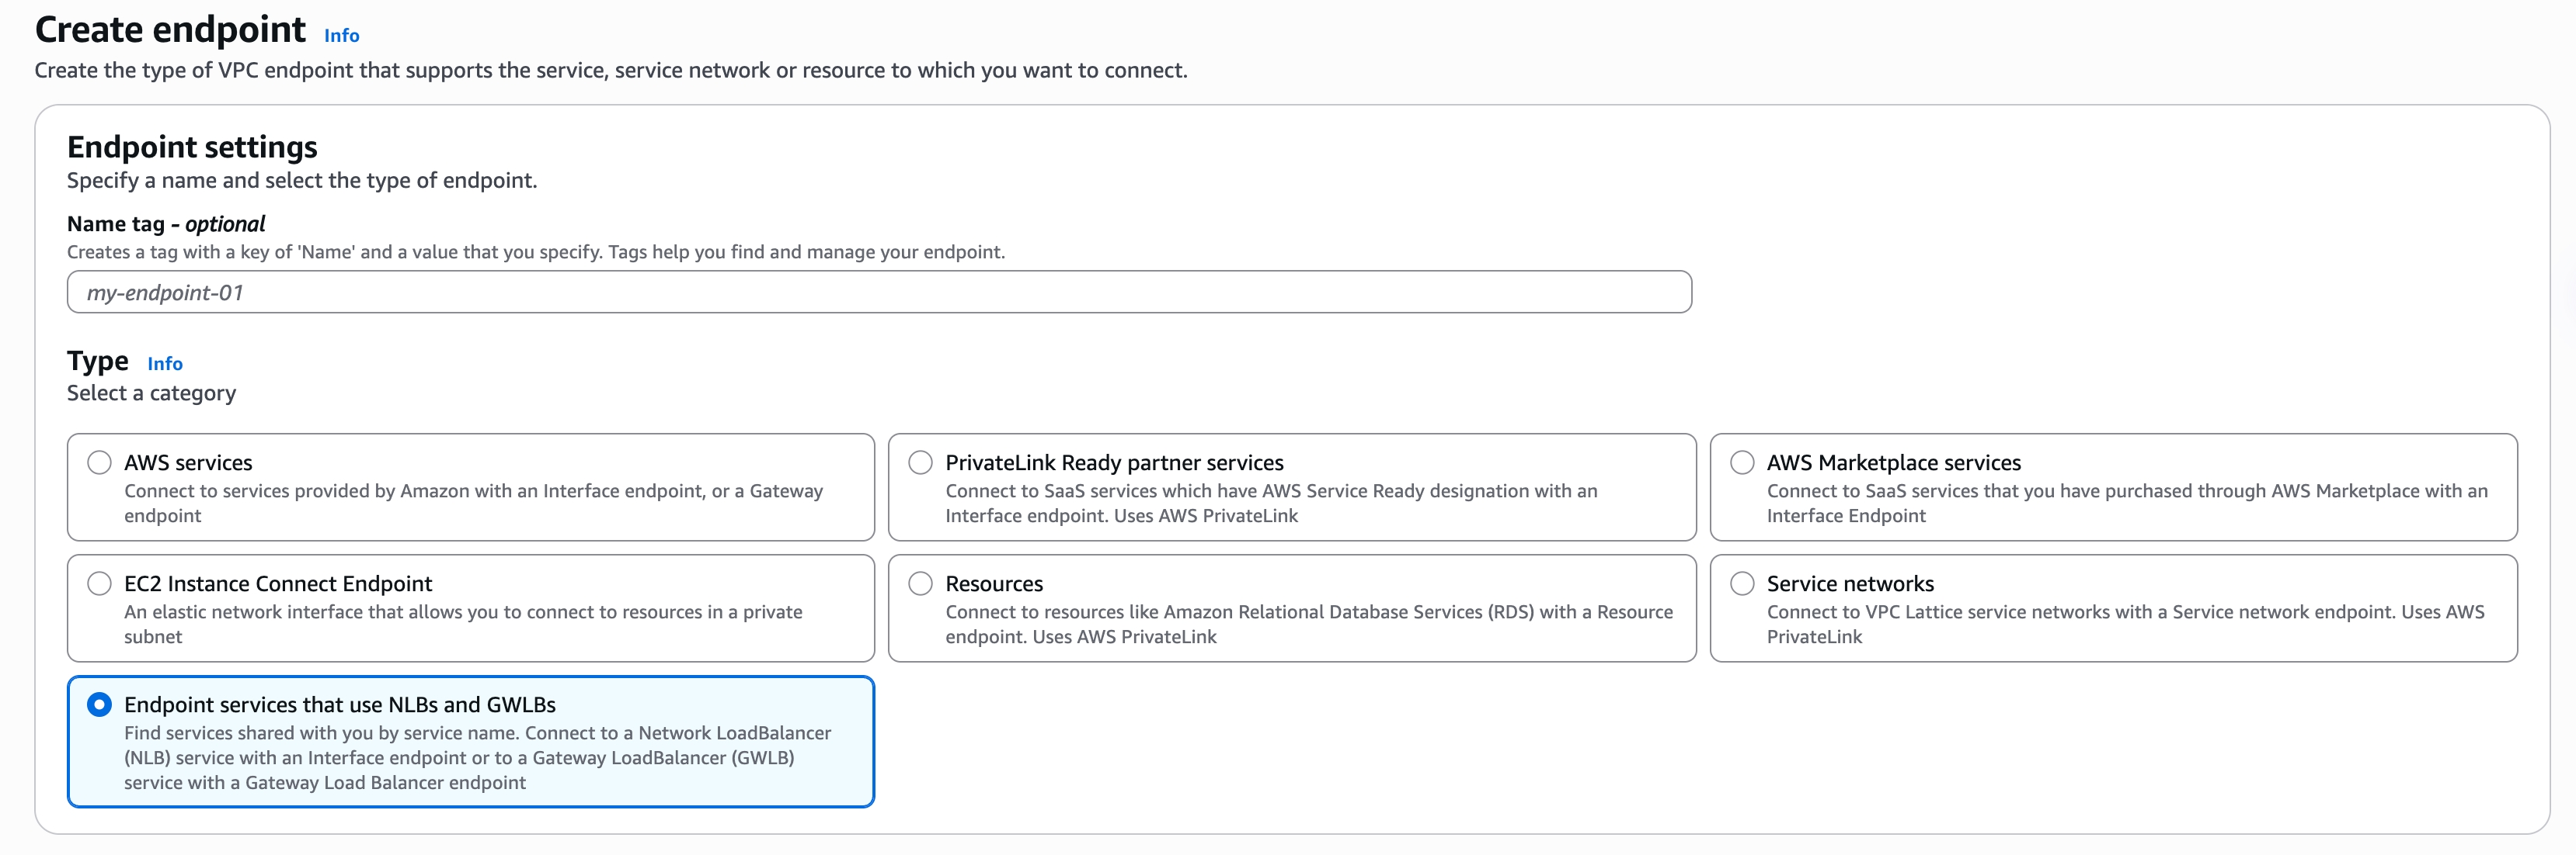Image resolution: width=2576 pixels, height=855 pixels.
Task: Open Info link beside Create endpoint heading
Action: point(341,35)
